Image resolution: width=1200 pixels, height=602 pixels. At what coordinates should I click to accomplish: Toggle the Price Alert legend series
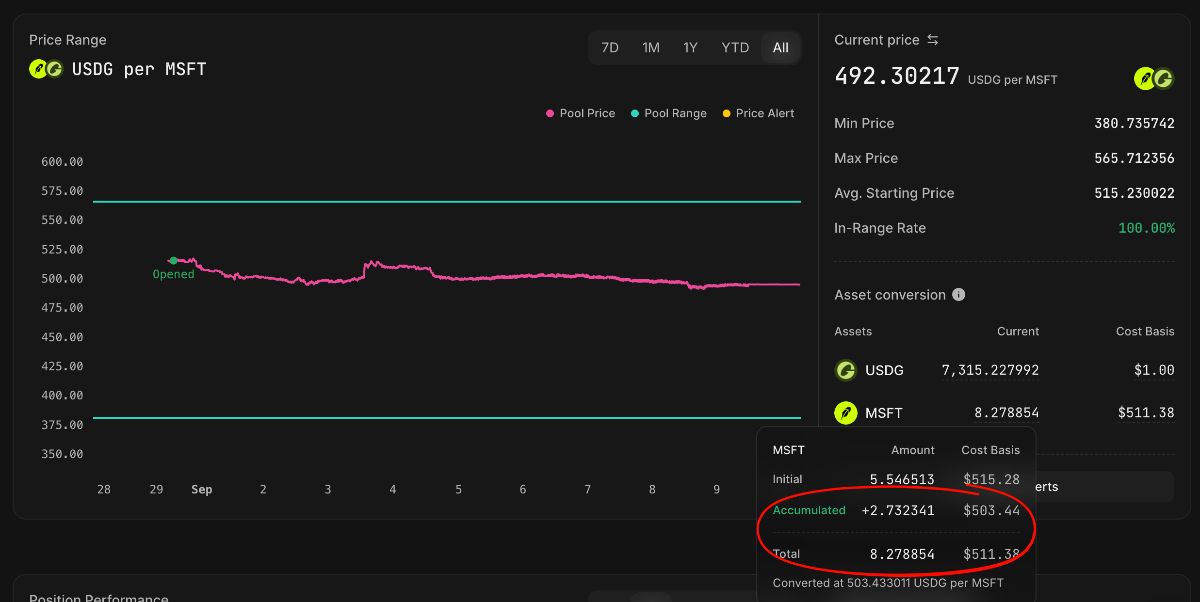point(759,113)
